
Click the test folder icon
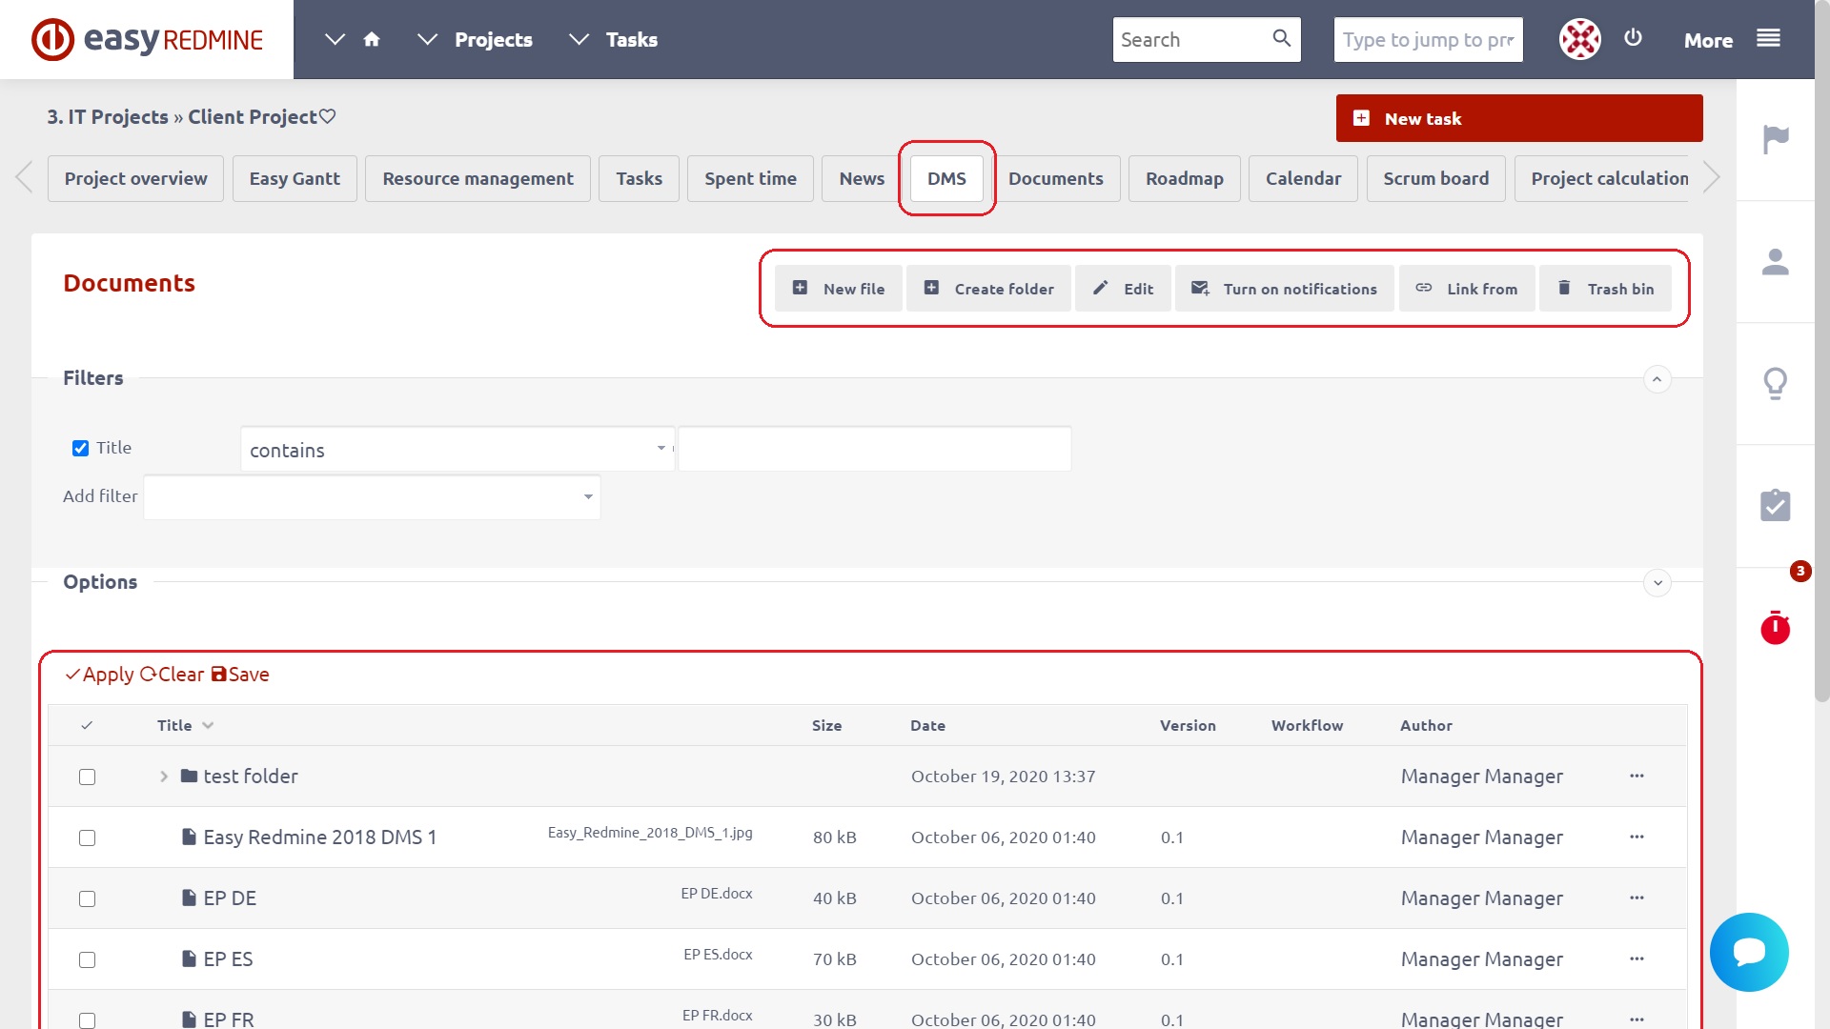pyautogui.click(x=189, y=776)
